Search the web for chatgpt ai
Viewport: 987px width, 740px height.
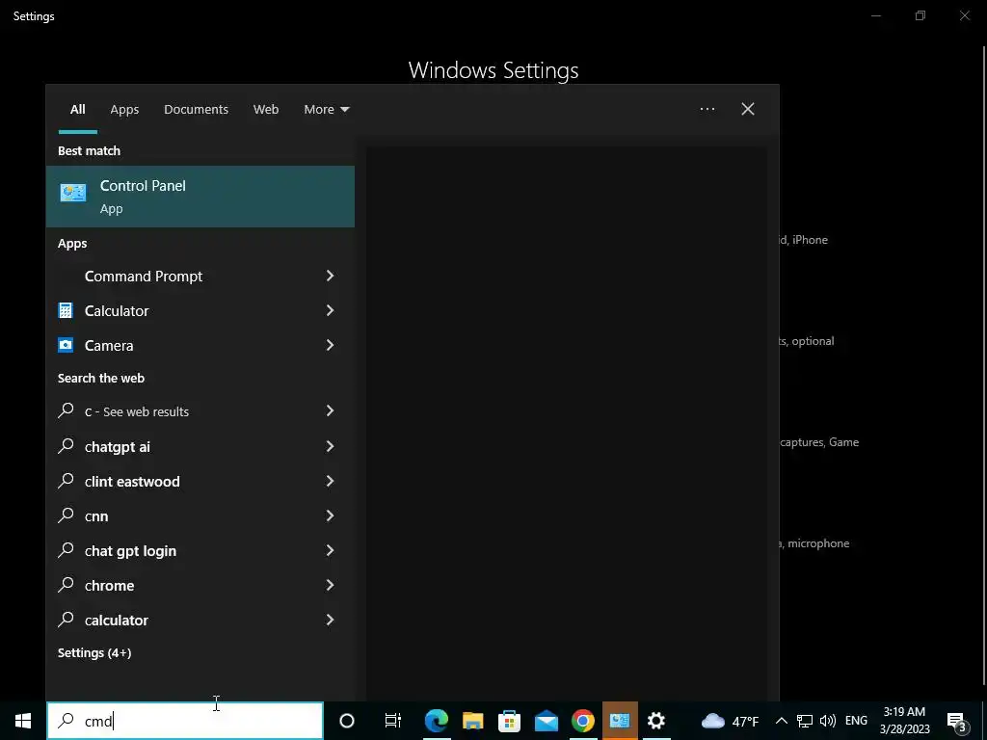point(184,447)
